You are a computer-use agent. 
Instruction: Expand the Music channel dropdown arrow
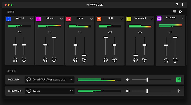point(61,19)
